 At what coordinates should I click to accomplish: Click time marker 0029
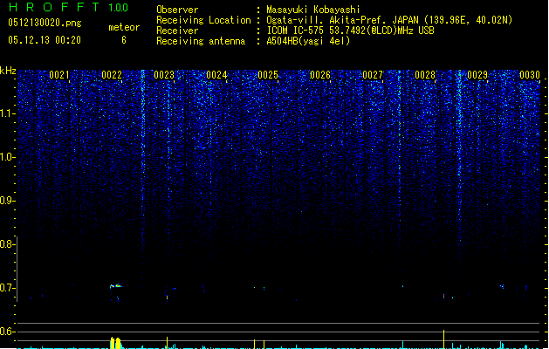477,75
